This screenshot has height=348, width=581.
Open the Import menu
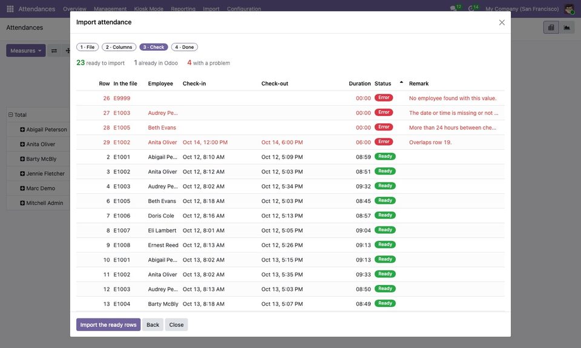[211, 9]
